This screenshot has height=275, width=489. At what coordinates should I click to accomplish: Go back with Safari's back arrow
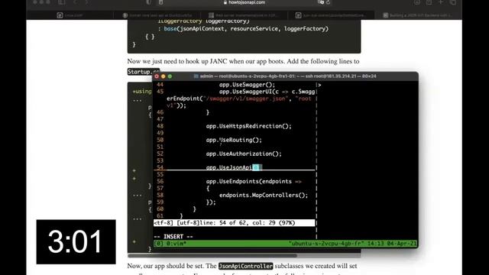(76, 2)
